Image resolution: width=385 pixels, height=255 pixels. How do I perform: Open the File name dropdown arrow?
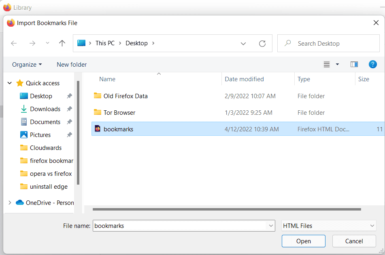271,225
